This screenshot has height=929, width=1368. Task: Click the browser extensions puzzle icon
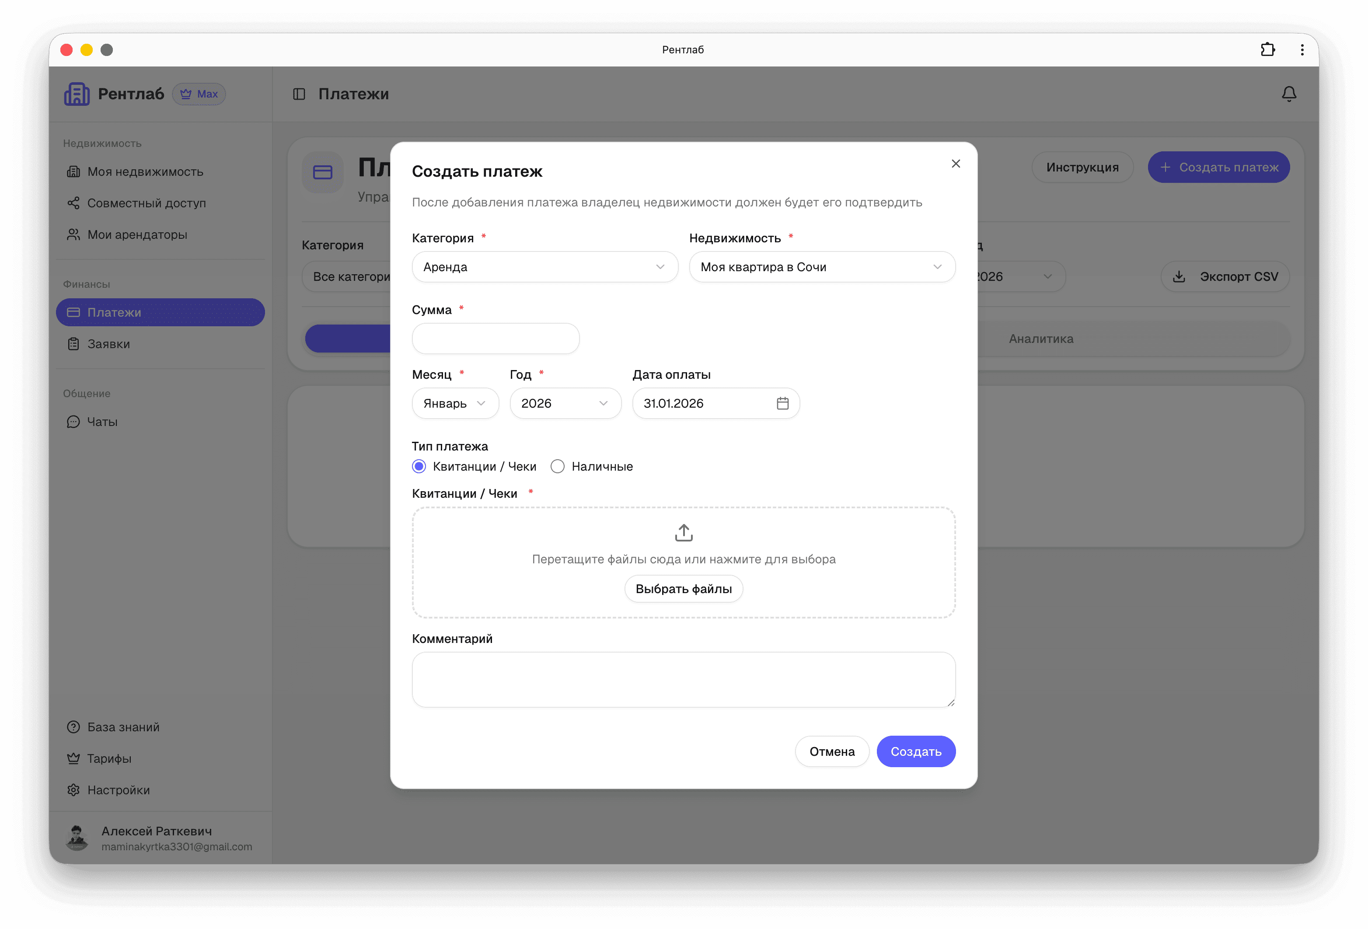coord(1267,49)
